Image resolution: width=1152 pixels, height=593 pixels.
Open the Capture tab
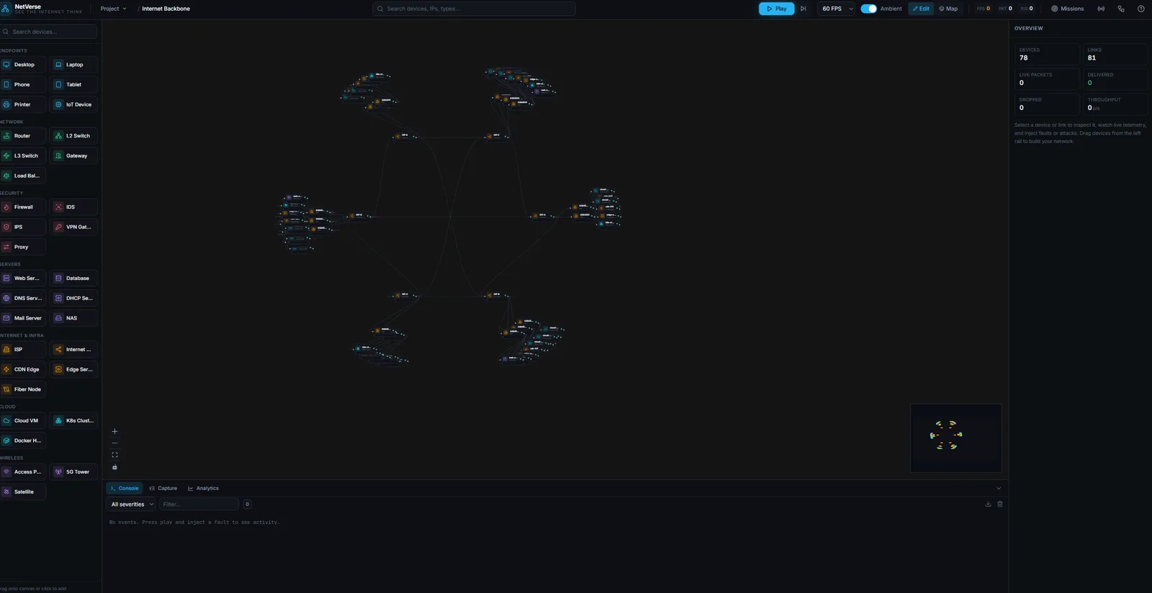tap(163, 489)
